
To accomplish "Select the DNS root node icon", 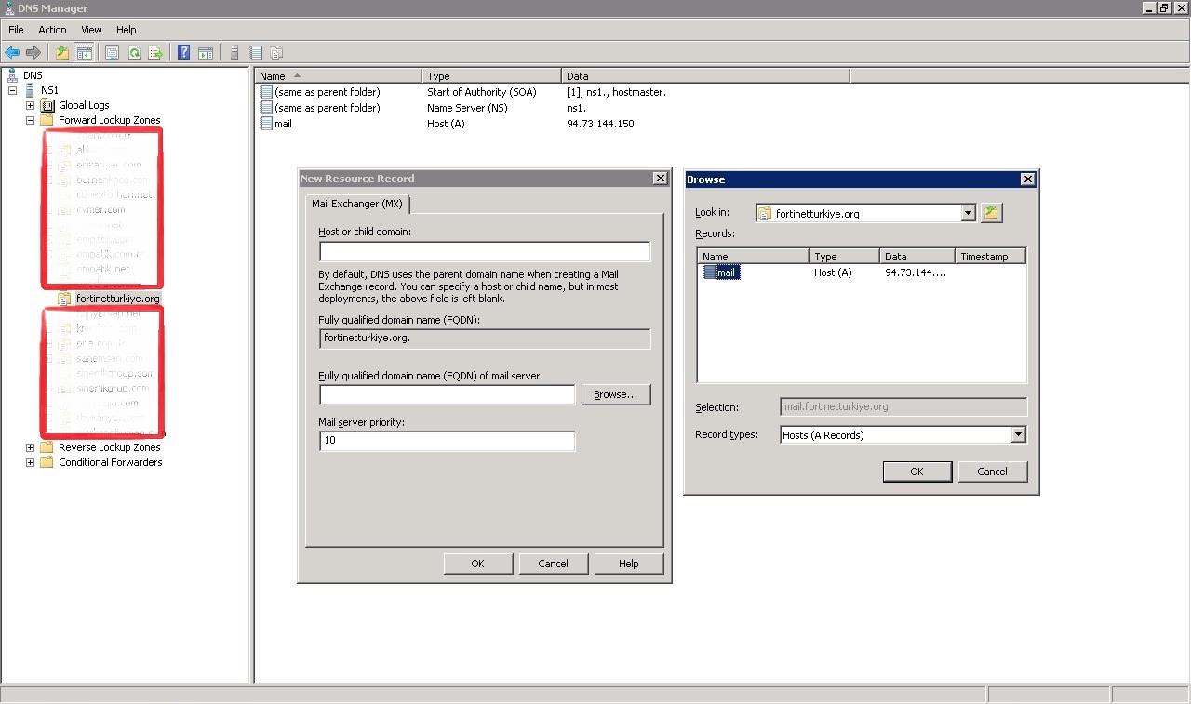I will coord(12,75).
